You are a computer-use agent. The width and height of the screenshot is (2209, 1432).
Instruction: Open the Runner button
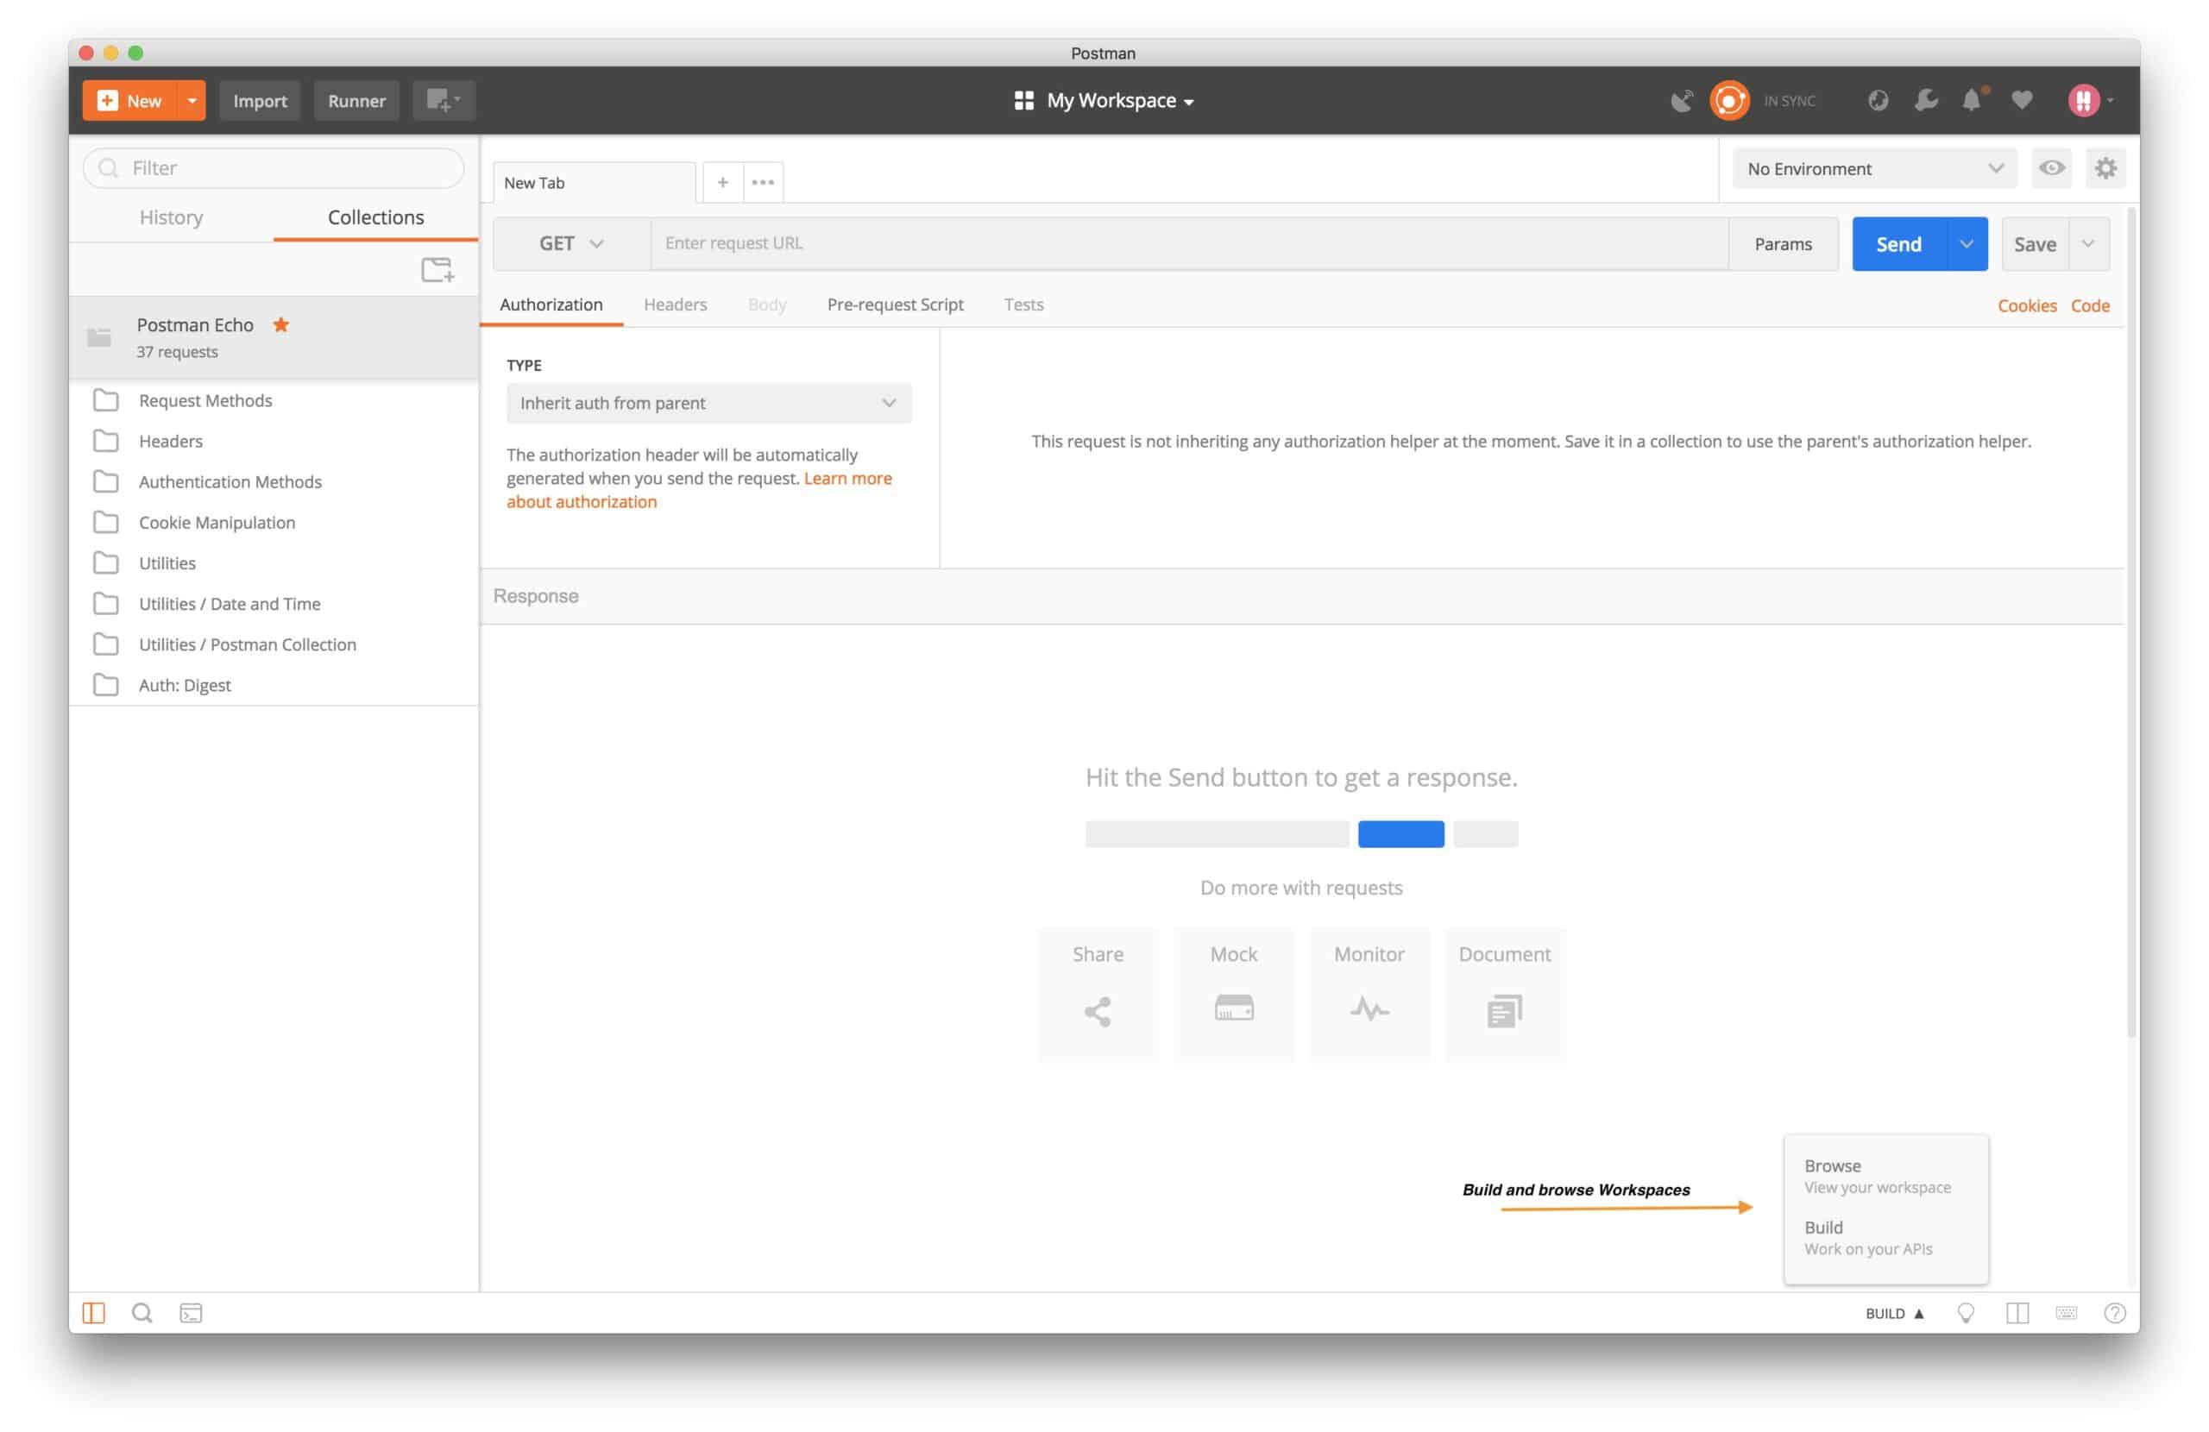[356, 100]
